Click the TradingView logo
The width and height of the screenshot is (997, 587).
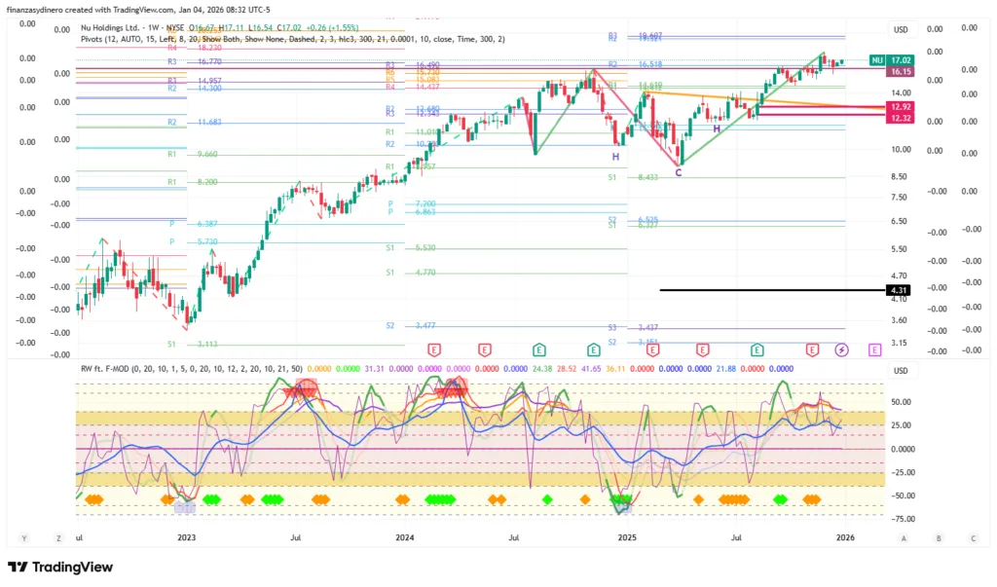click(60, 567)
